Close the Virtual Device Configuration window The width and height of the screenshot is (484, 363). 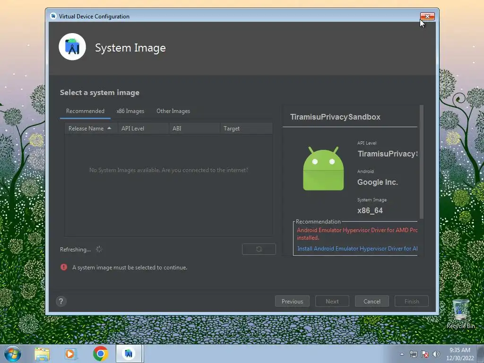click(427, 16)
